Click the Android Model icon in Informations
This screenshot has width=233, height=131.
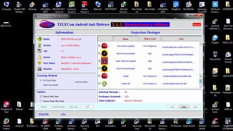click(40, 39)
